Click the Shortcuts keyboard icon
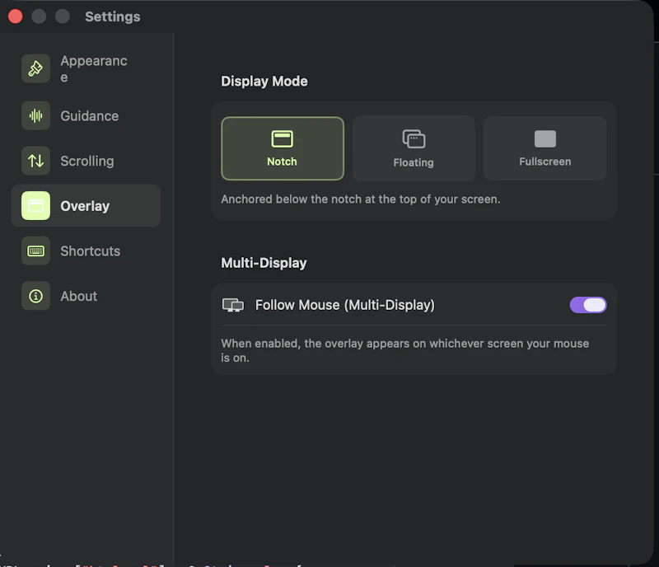 (x=35, y=251)
